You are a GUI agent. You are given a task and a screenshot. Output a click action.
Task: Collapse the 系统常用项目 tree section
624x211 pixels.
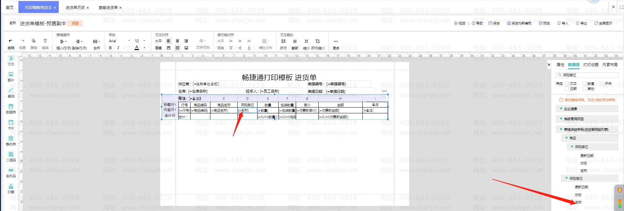tap(561, 119)
